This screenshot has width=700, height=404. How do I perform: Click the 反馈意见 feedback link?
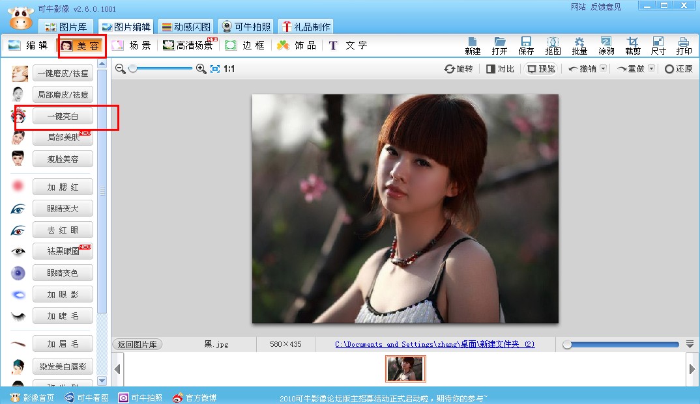click(x=605, y=7)
